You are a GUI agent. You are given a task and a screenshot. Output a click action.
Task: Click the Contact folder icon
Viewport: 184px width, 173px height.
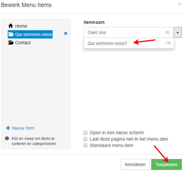point(11,43)
